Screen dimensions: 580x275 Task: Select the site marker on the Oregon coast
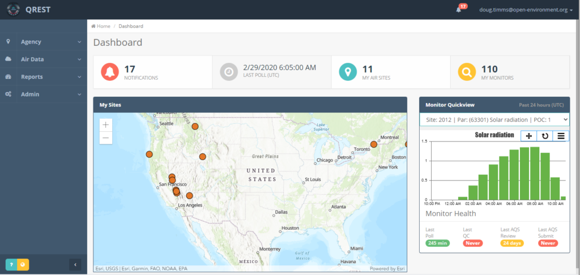pos(149,154)
